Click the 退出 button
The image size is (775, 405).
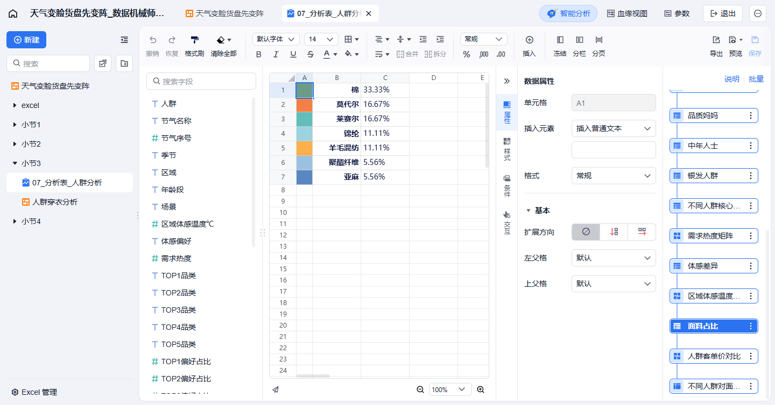click(723, 13)
